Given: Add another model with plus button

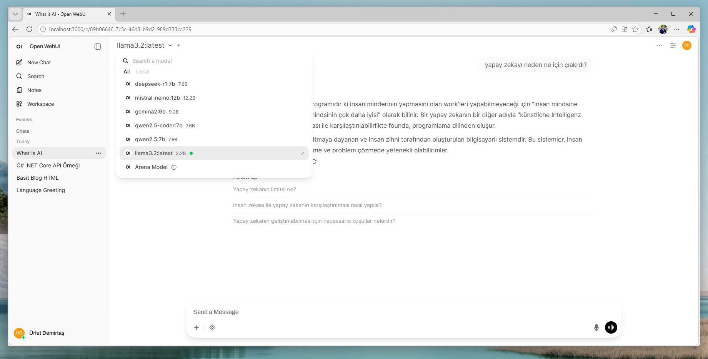Looking at the screenshot, I should (179, 45).
